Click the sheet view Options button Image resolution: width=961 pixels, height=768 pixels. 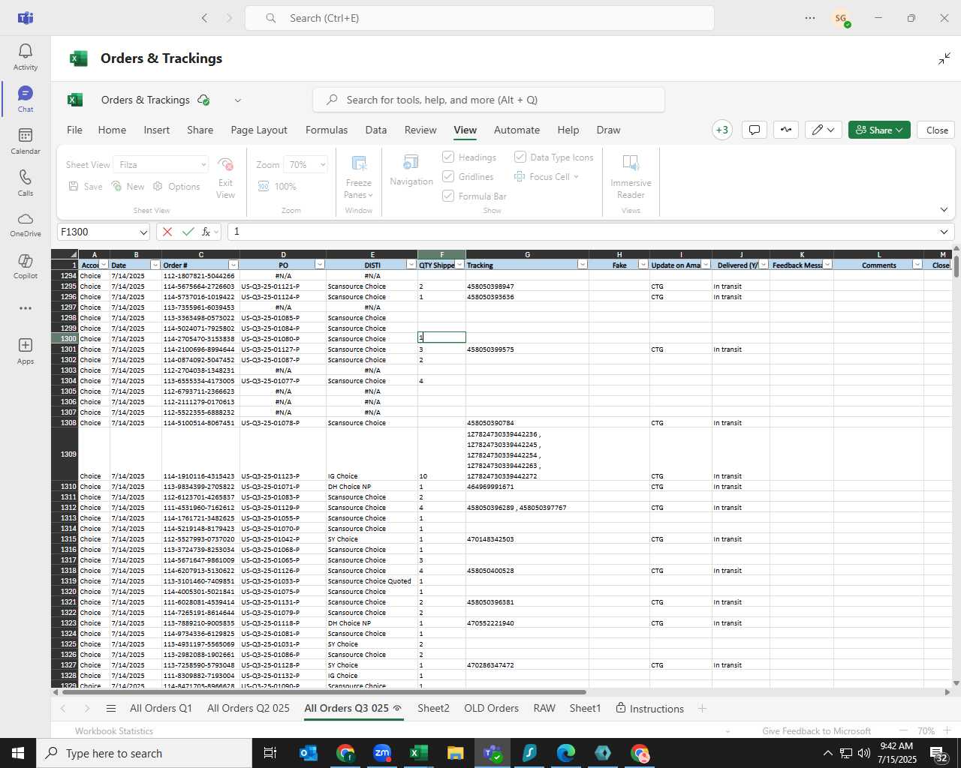click(x=176, y=186)
